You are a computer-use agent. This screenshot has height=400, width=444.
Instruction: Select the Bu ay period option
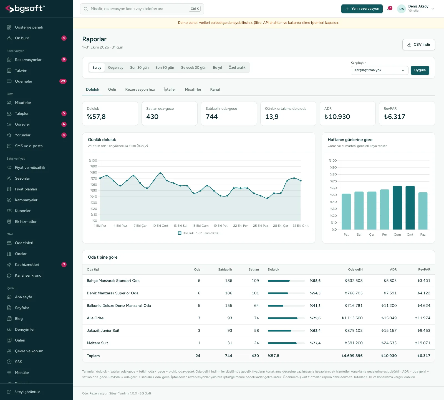coord(97,68)
